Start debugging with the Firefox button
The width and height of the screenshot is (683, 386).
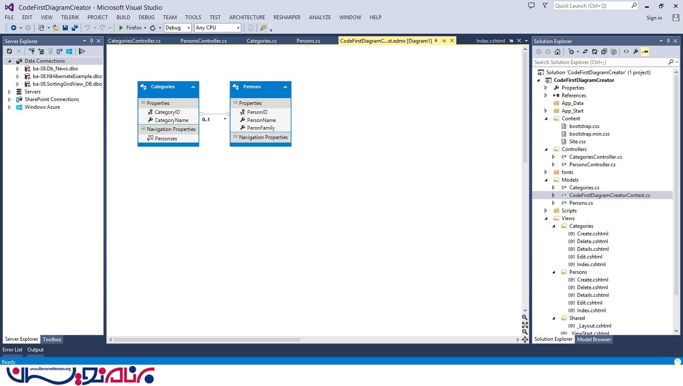pos(130,28)
